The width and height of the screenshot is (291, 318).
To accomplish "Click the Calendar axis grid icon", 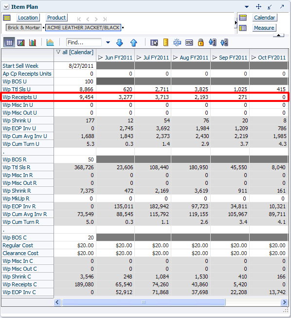I will pos(243,18).
